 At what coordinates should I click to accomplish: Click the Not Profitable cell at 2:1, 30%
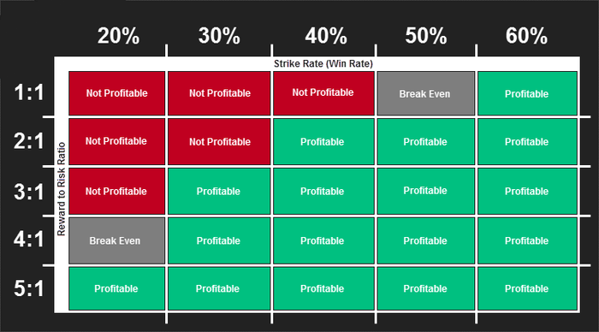click(x=219, y=142)
